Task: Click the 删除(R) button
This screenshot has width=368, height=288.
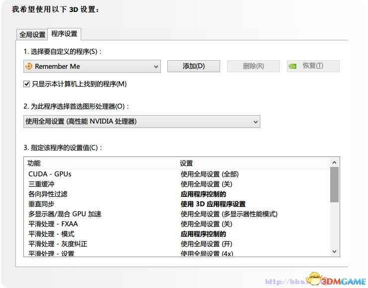Action: (x=253, y=66)
